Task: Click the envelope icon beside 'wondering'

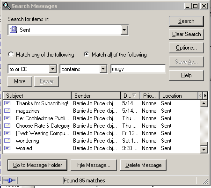Action: point(7,141)
